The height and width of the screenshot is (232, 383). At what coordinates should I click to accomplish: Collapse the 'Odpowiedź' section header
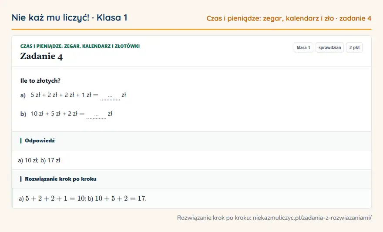tap(191, 141)
